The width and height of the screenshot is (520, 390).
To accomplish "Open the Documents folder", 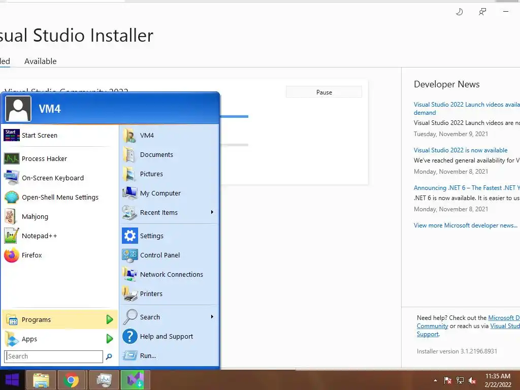I will click(x=169, y=154).
